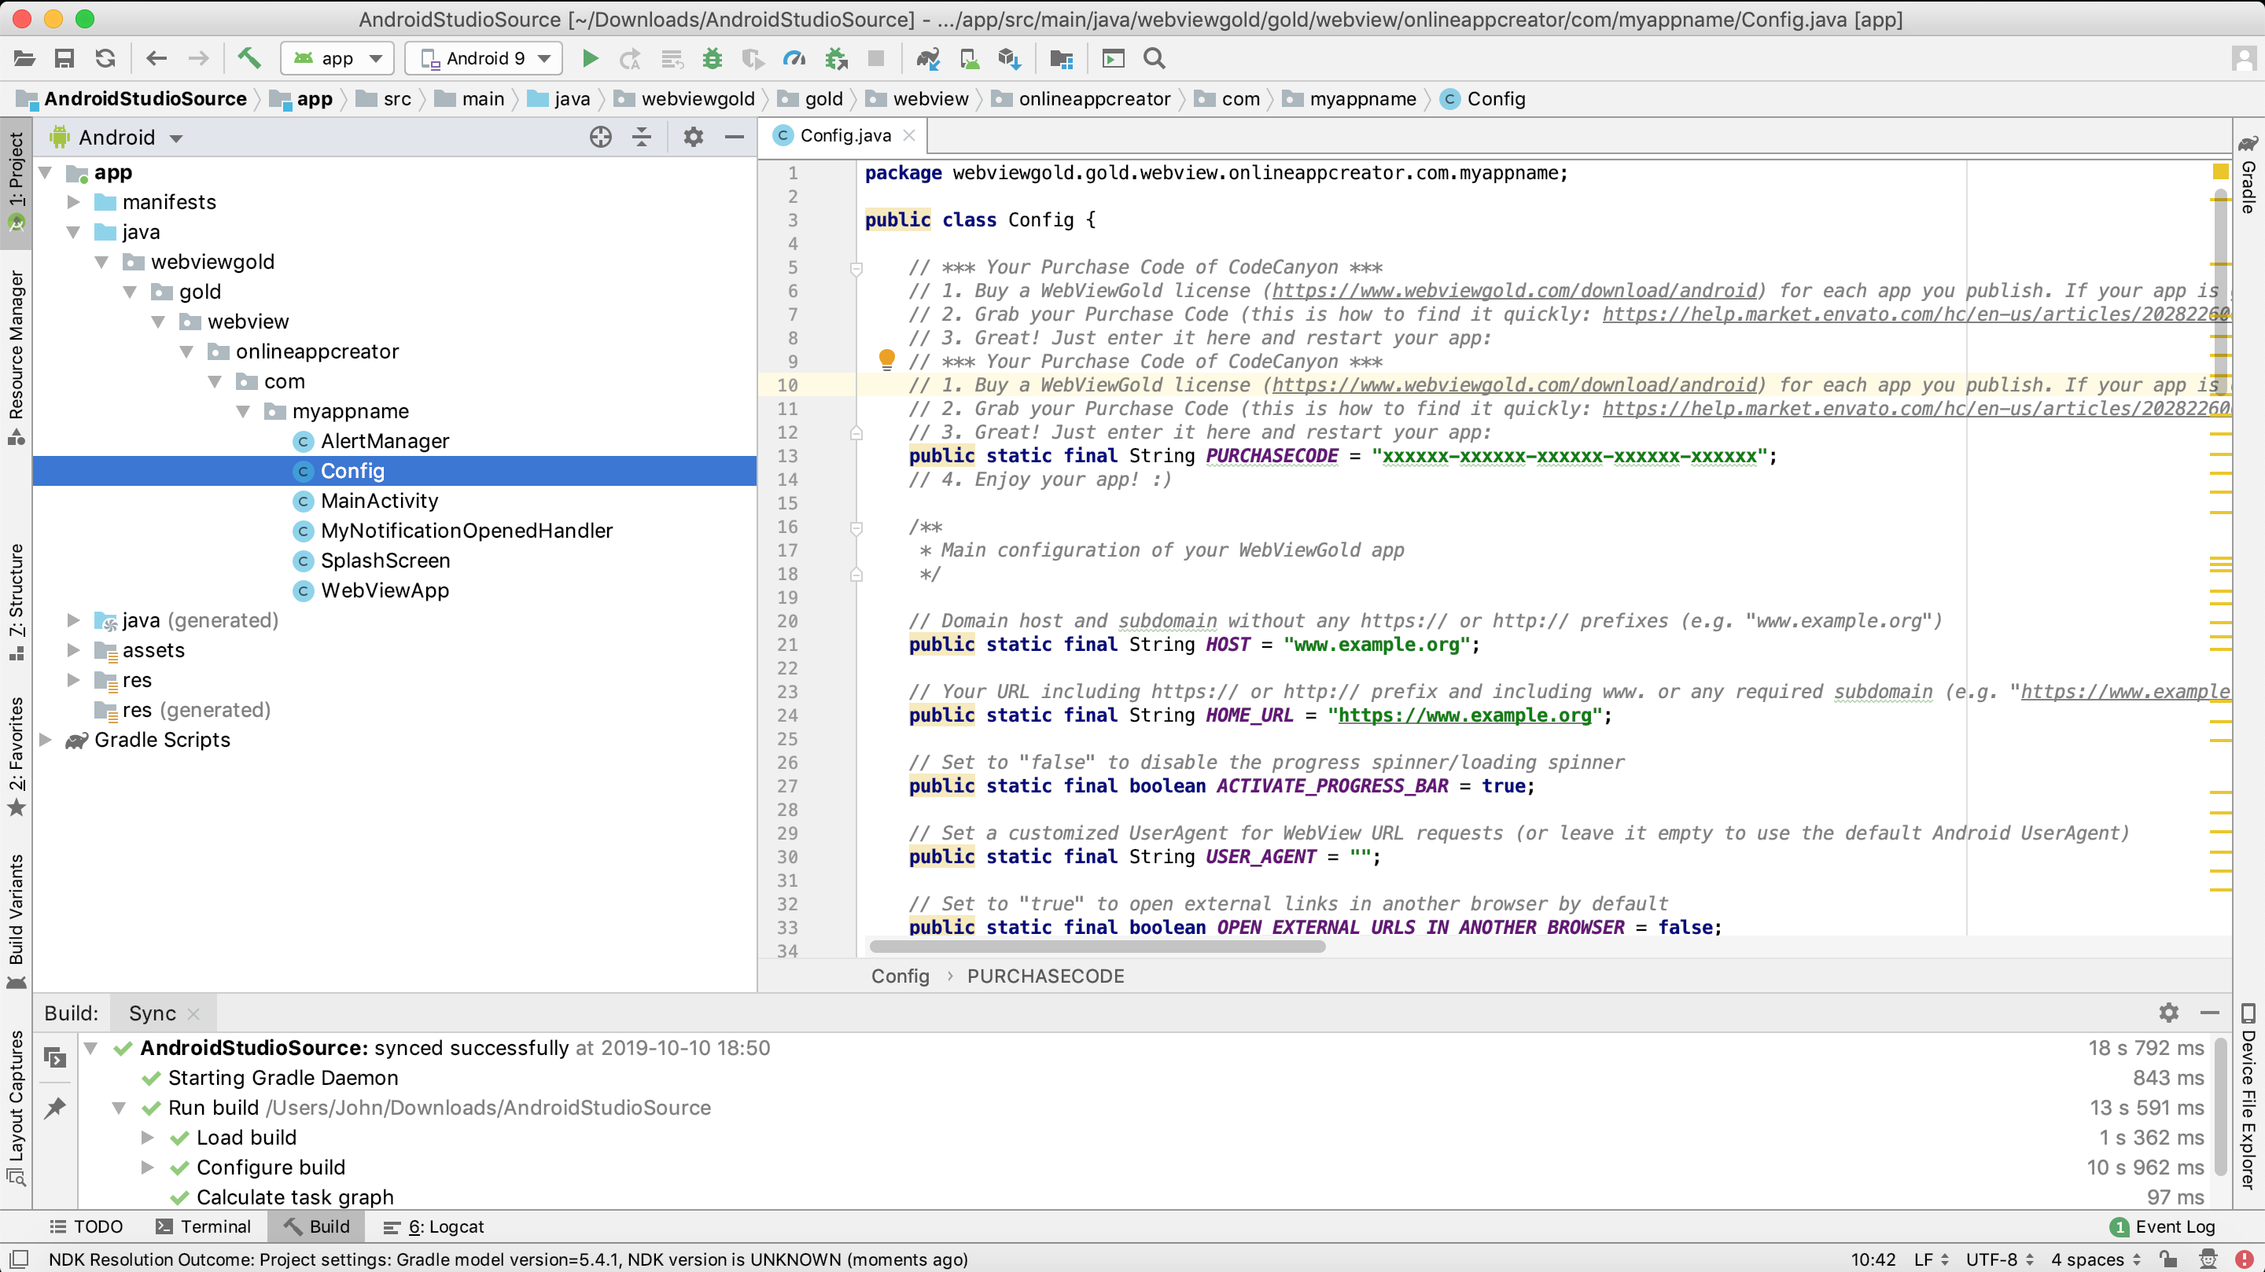Select the Sync tab in Build panel

coord(152,1013)
